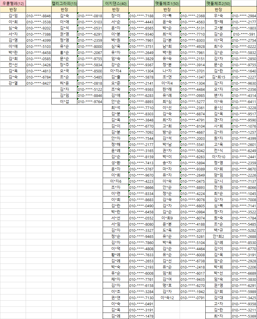Click the 캘리그라피(15) class header

pyautogui.click(x=64, y=4)
